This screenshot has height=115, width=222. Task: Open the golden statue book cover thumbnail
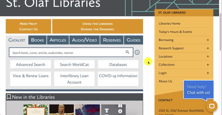(x=62, y=110)
